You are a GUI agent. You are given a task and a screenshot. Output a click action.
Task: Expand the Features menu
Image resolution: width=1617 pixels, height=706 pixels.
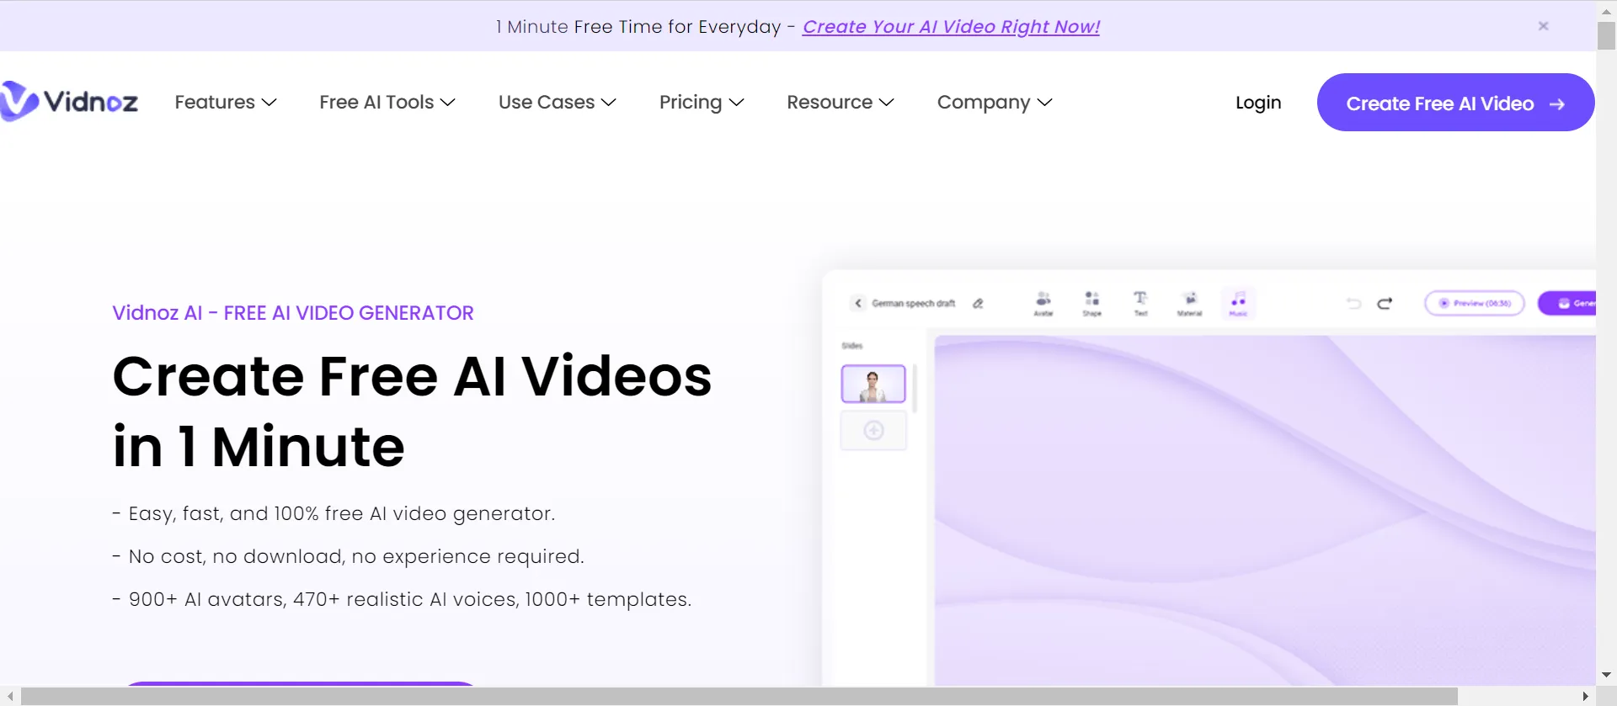[x=226, y=102]
